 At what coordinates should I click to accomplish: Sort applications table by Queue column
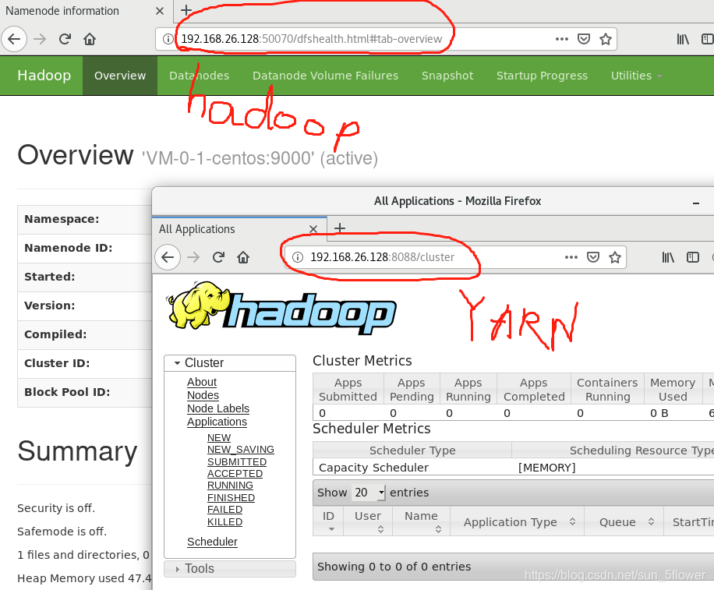click(624, 521)
